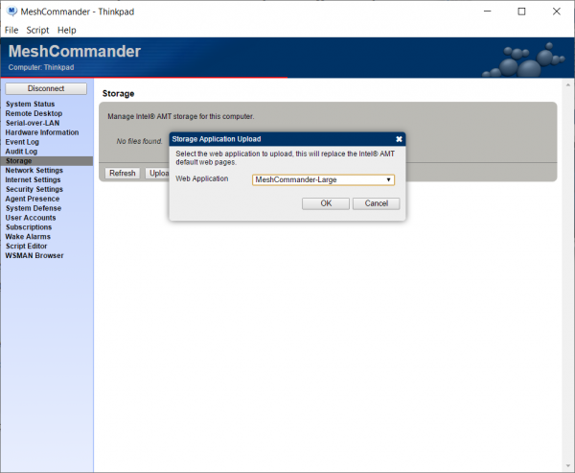Select Serial-over-LAN in the sidebar
Screen dimensions: 575x473
click(34, 123)
